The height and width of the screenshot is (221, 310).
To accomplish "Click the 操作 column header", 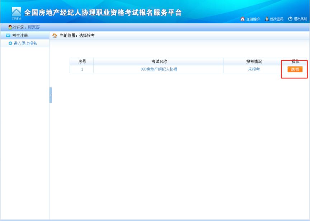I will [x=295, y=61].
